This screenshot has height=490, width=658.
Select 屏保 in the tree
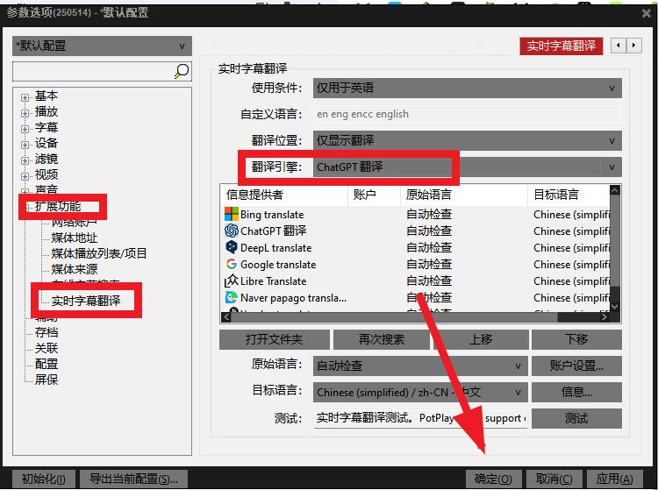(x=46, y=380)
